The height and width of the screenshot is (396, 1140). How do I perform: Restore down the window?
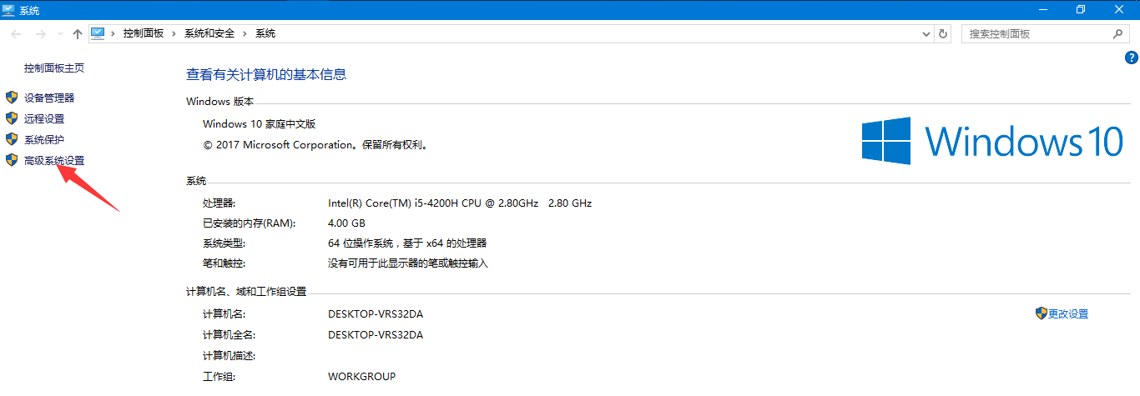pos(1081,9)
